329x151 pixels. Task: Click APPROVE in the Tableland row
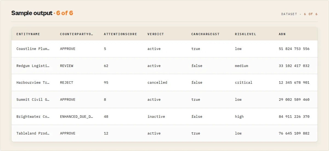[x=68, y=133]
